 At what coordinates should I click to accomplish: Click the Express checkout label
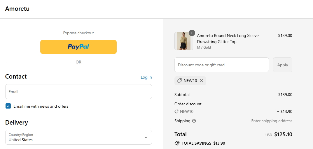point(78,33)
